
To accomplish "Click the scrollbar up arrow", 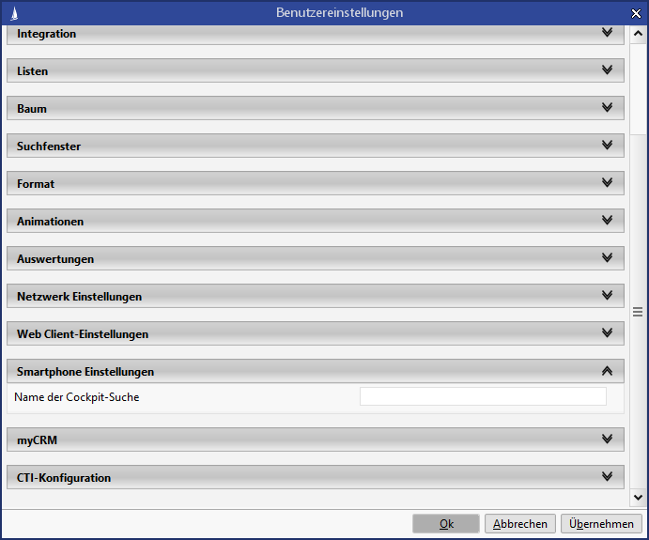I will pos(638,34).
